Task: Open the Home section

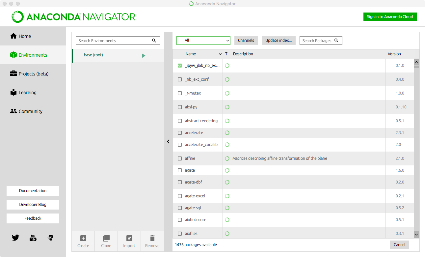Action: pyautogui.click(x=33, y=36)
